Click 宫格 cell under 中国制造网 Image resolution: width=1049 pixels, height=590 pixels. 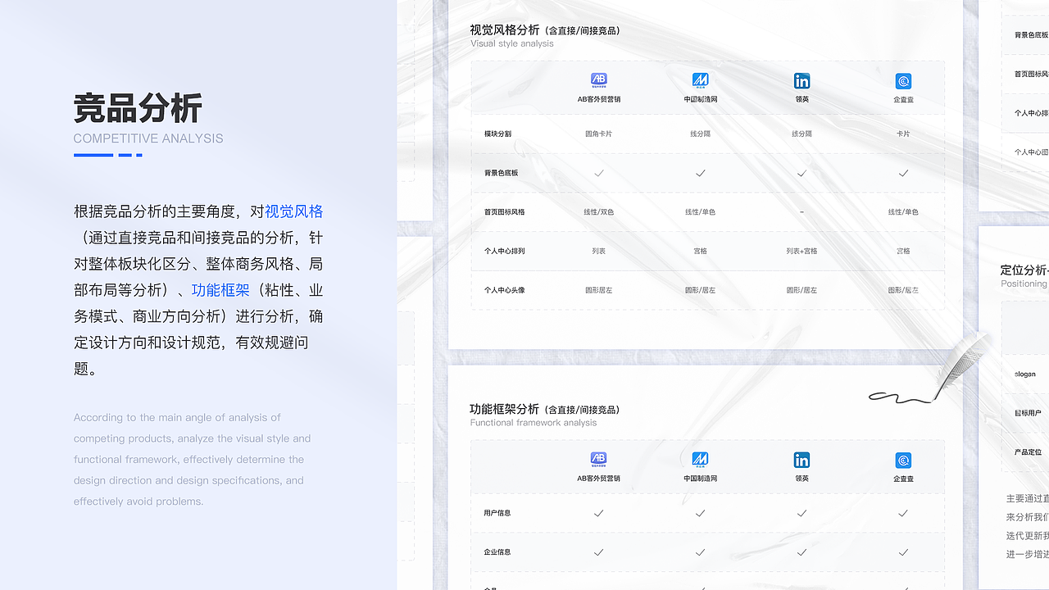tap(700, 252)
